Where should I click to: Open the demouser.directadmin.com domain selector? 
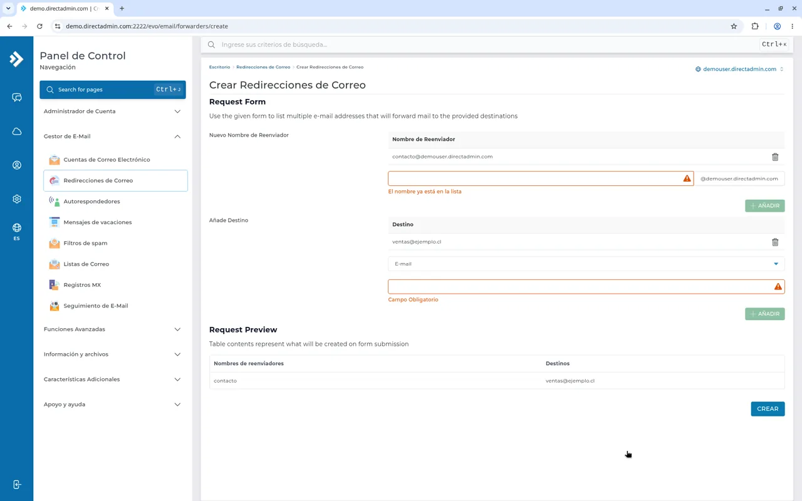click(x=739, y=69)
